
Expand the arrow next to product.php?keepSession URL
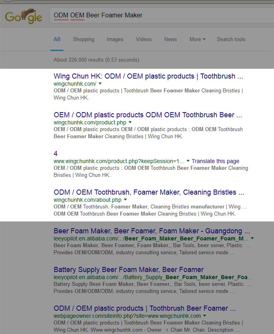pos(188,161)
